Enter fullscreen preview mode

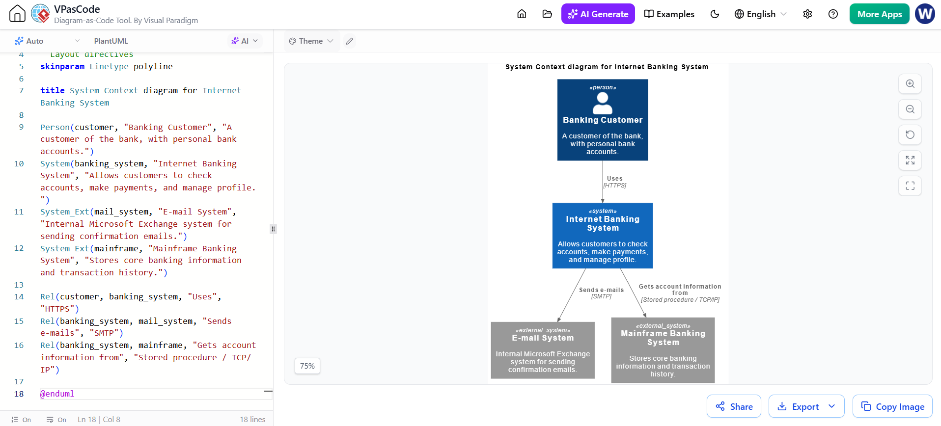click(910, 186)
